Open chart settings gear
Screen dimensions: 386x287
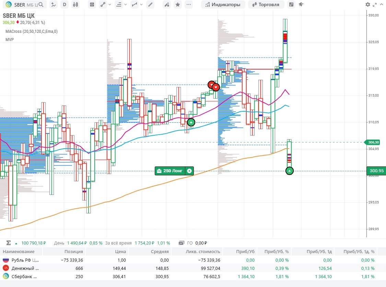click(368, 5)
